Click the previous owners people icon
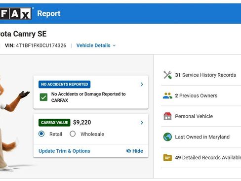 pos(167,95)
